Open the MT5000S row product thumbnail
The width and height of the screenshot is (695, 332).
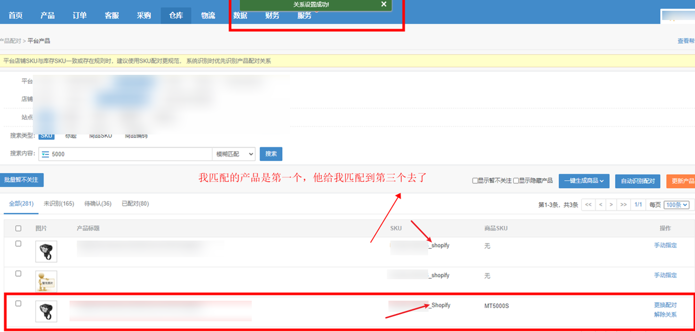pyautogui.click(x=46, y=311)
